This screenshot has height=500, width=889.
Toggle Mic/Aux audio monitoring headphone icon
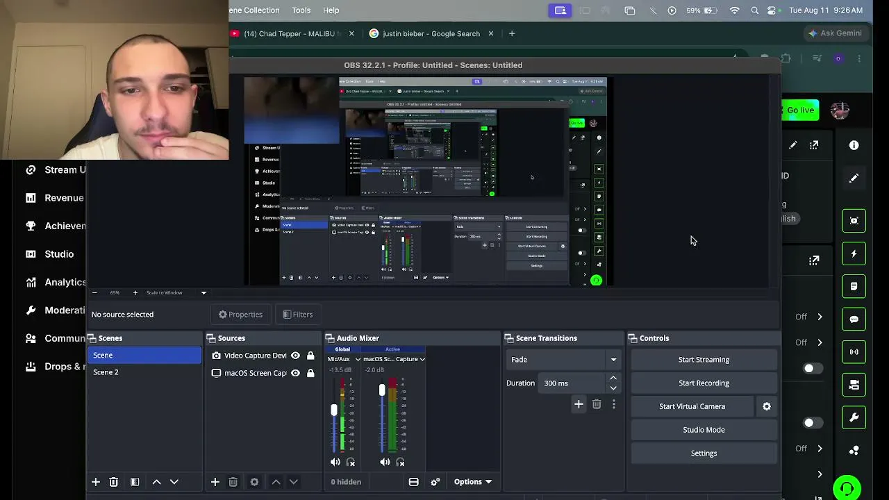[x=351, y=462]
